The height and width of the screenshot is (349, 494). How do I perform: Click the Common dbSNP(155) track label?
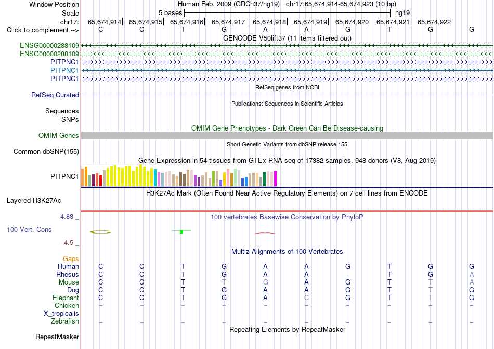(46, 151)
